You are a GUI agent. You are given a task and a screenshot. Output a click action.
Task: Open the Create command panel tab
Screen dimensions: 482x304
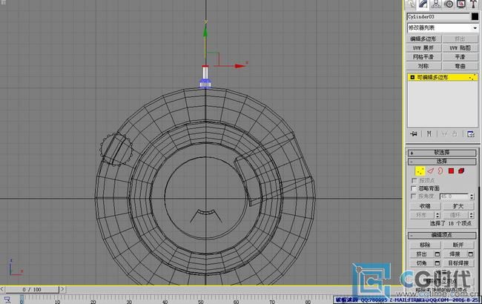(411, 4)
